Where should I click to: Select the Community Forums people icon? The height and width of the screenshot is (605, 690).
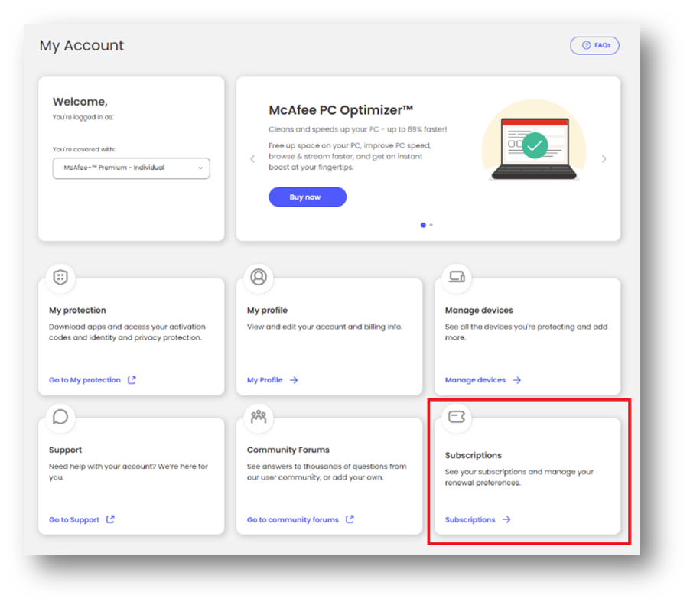click(258, 417)
